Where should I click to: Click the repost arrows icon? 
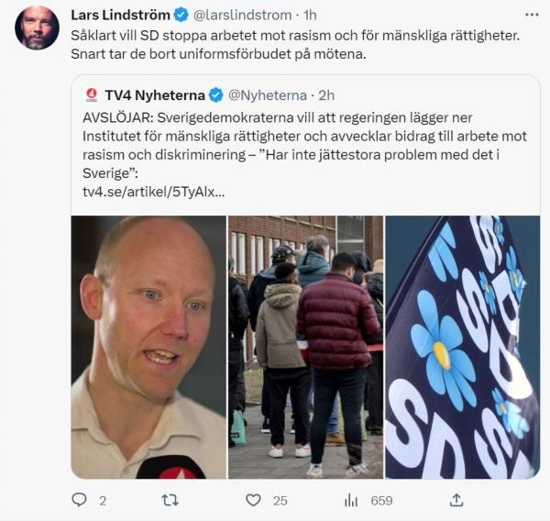170,500
